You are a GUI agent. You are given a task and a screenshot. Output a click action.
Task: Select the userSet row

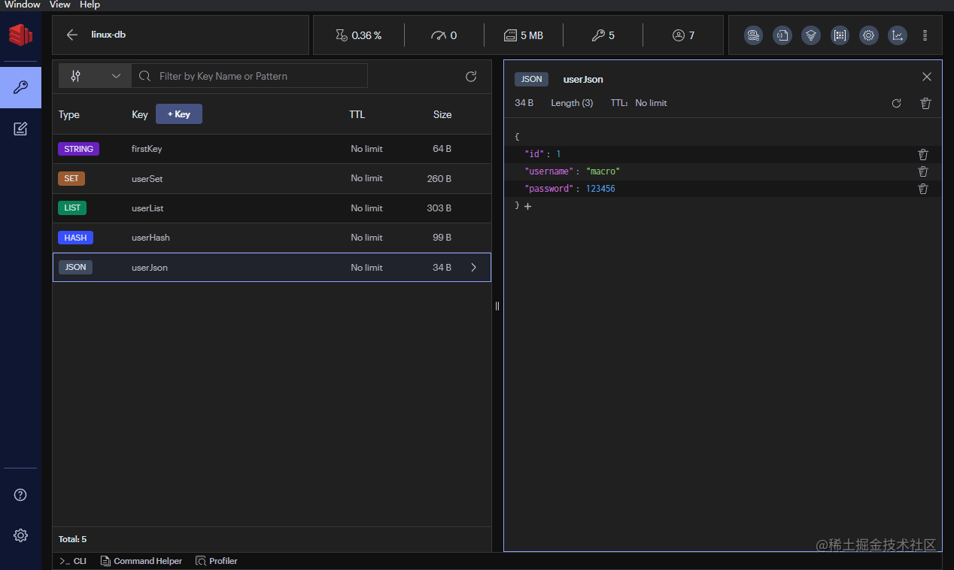(272, 178)
